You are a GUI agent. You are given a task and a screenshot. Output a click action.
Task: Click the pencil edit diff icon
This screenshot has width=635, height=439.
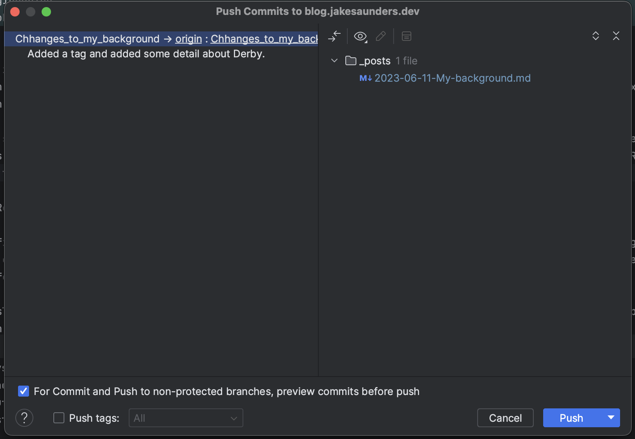(380, 36)
